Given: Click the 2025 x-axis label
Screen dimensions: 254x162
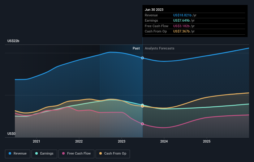Looking at the screenshot, I should tap(207, 141).
